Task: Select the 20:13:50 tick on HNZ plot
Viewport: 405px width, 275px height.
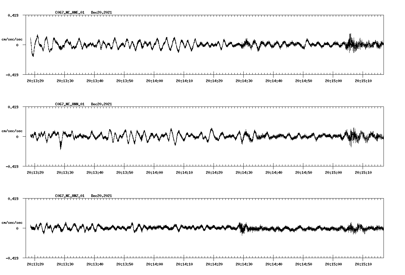Action: 124,264
